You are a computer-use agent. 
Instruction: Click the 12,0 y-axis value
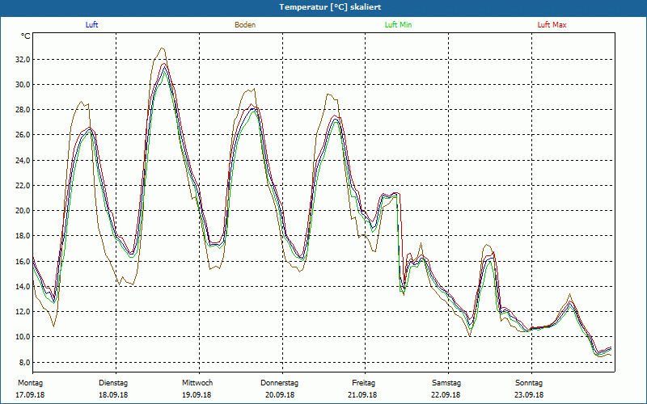point(23,312)
